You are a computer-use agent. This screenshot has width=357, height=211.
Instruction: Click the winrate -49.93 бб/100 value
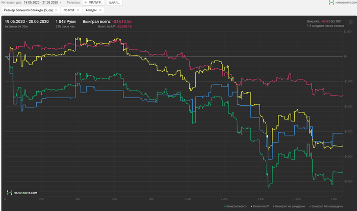pyautogui.click(x=330, y=21)
